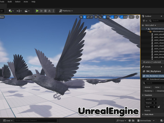164x123 pixels.
Task: Focus the console command input field
Action: (x=36, y=121)
